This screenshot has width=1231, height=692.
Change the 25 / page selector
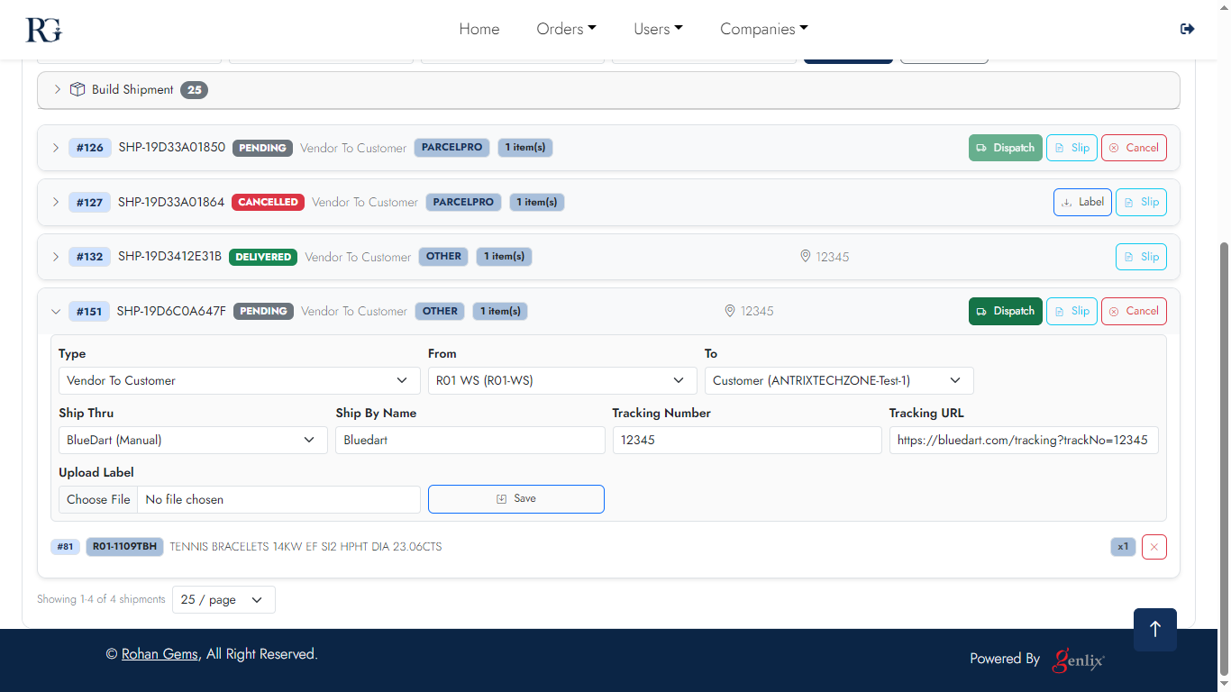point(223,600)
